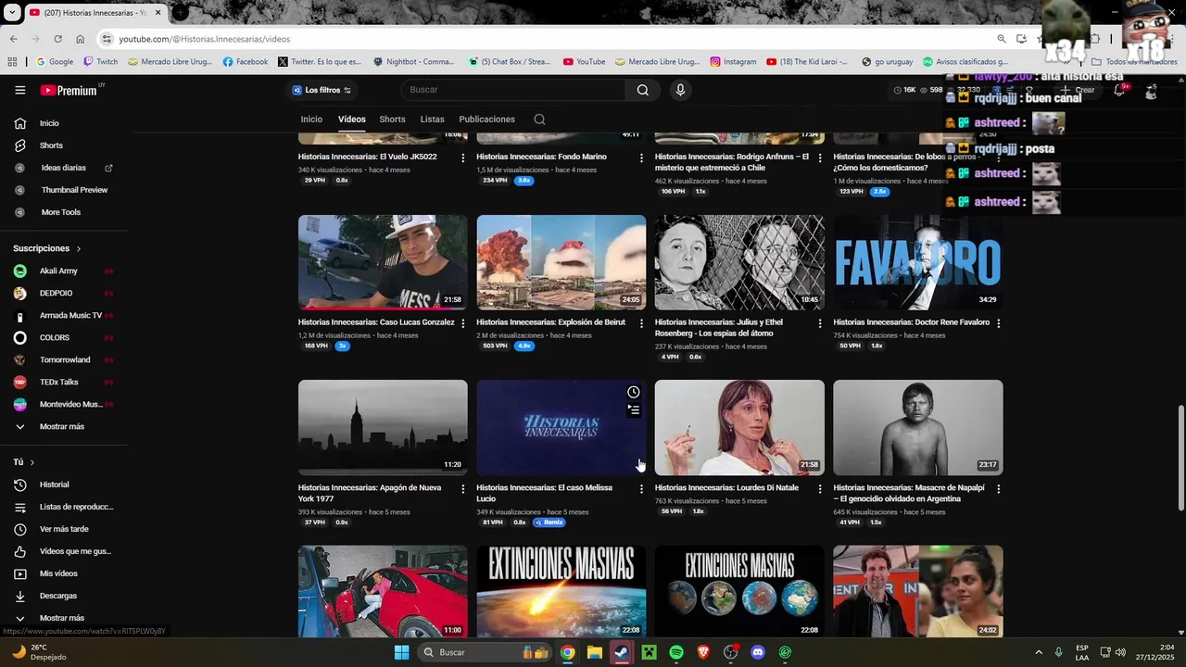Open options for Lourdes Di Natale

[819, 489]
